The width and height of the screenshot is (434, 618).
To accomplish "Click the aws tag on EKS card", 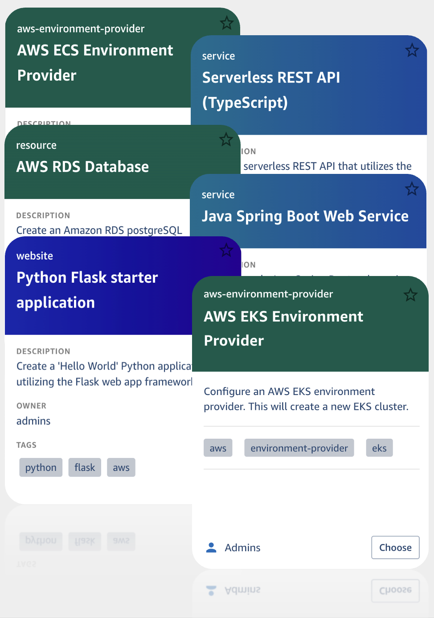I will [x=218, y=448].
